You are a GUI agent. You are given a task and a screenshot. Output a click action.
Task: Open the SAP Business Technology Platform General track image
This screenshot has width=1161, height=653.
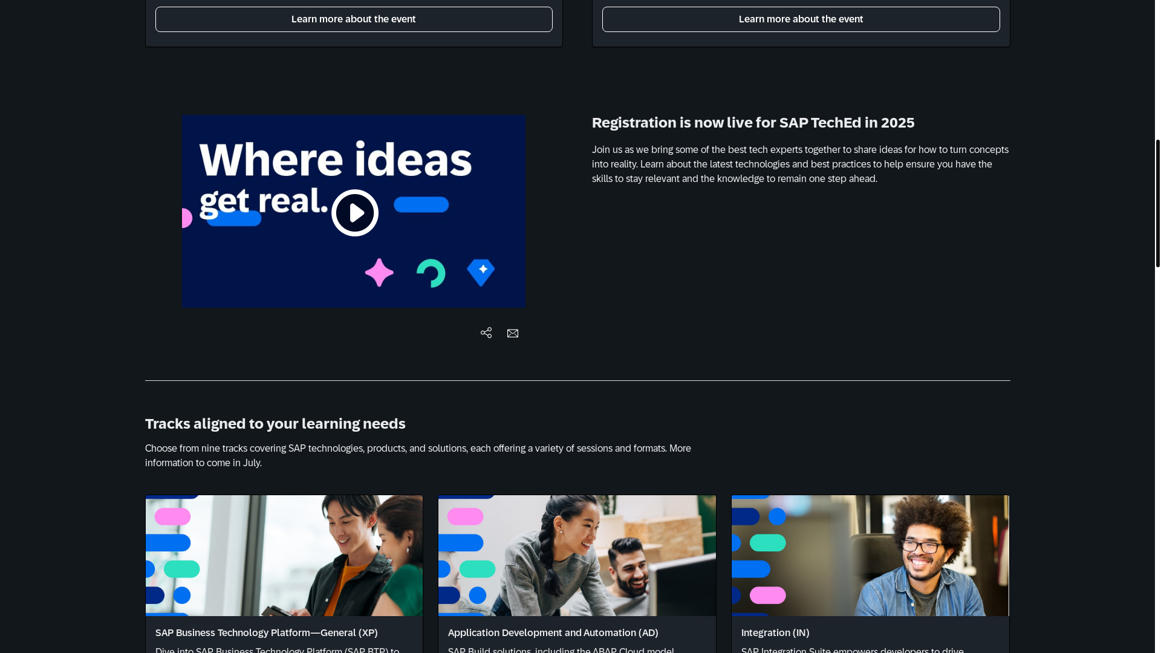(284, 556)
